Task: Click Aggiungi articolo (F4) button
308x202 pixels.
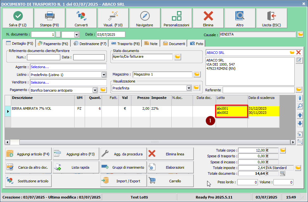Action: (x=29, y=154)
